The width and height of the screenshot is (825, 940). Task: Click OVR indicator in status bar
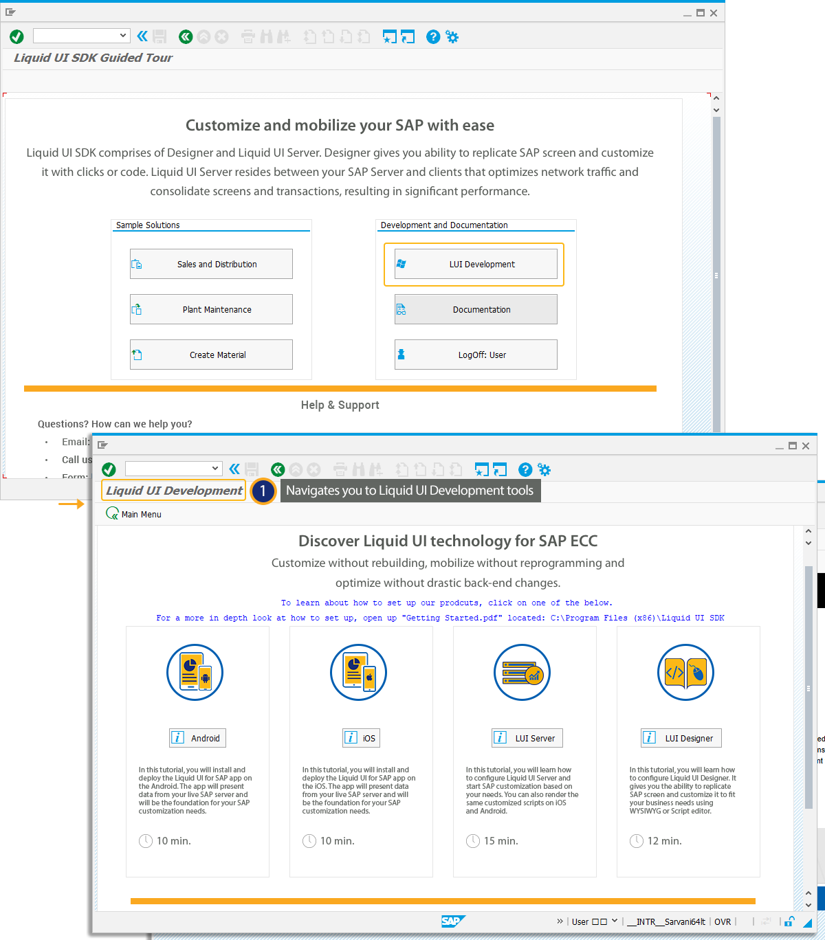pos(723,922)
